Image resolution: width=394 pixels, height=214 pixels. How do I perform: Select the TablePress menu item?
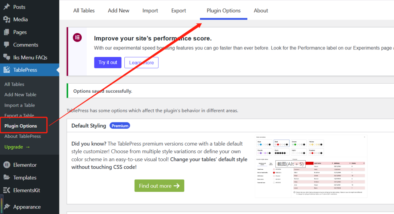[30, 70]
